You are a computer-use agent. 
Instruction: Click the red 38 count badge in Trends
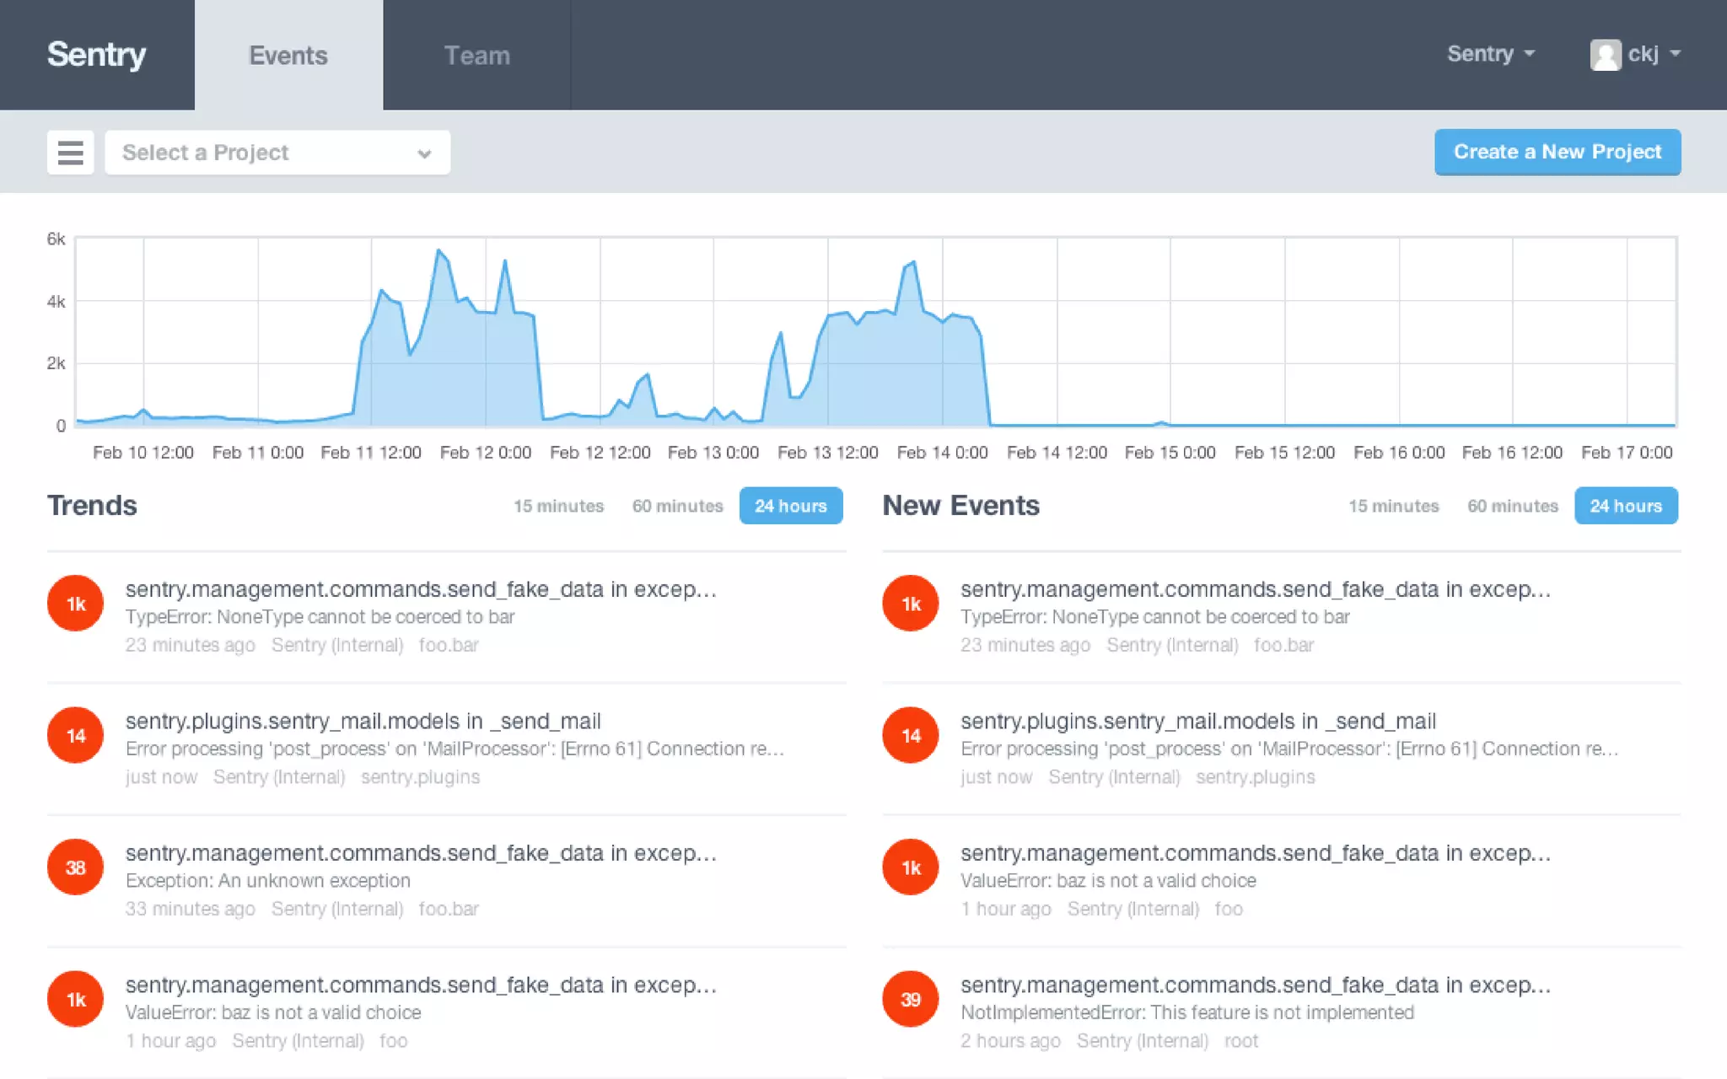click(75, 867)
